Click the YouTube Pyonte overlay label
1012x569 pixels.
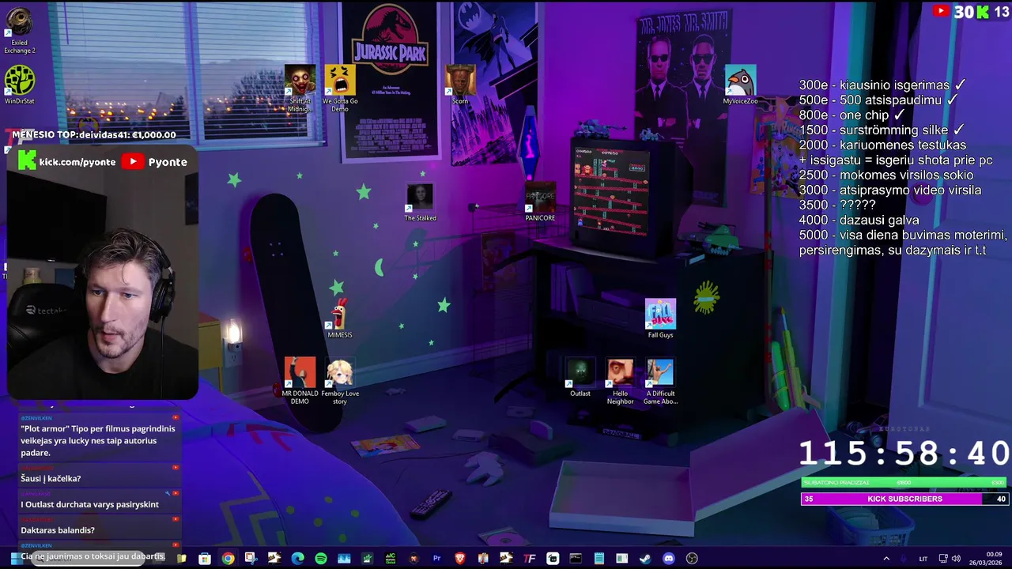pyautogui.click(x=155, y=161)
